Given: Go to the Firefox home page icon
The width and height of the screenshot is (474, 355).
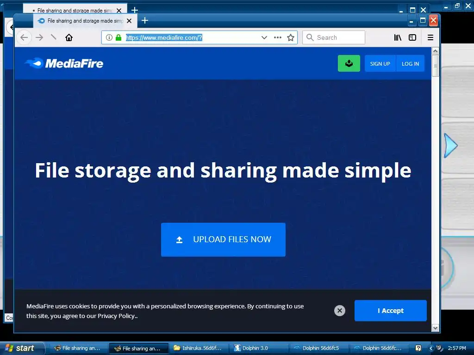Looking at the screenshot, I should (x=69, y=37).
